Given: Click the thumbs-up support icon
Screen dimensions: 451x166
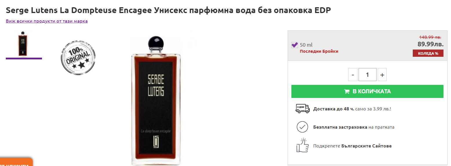Looking at the screenshot, I should coord(302,145).
